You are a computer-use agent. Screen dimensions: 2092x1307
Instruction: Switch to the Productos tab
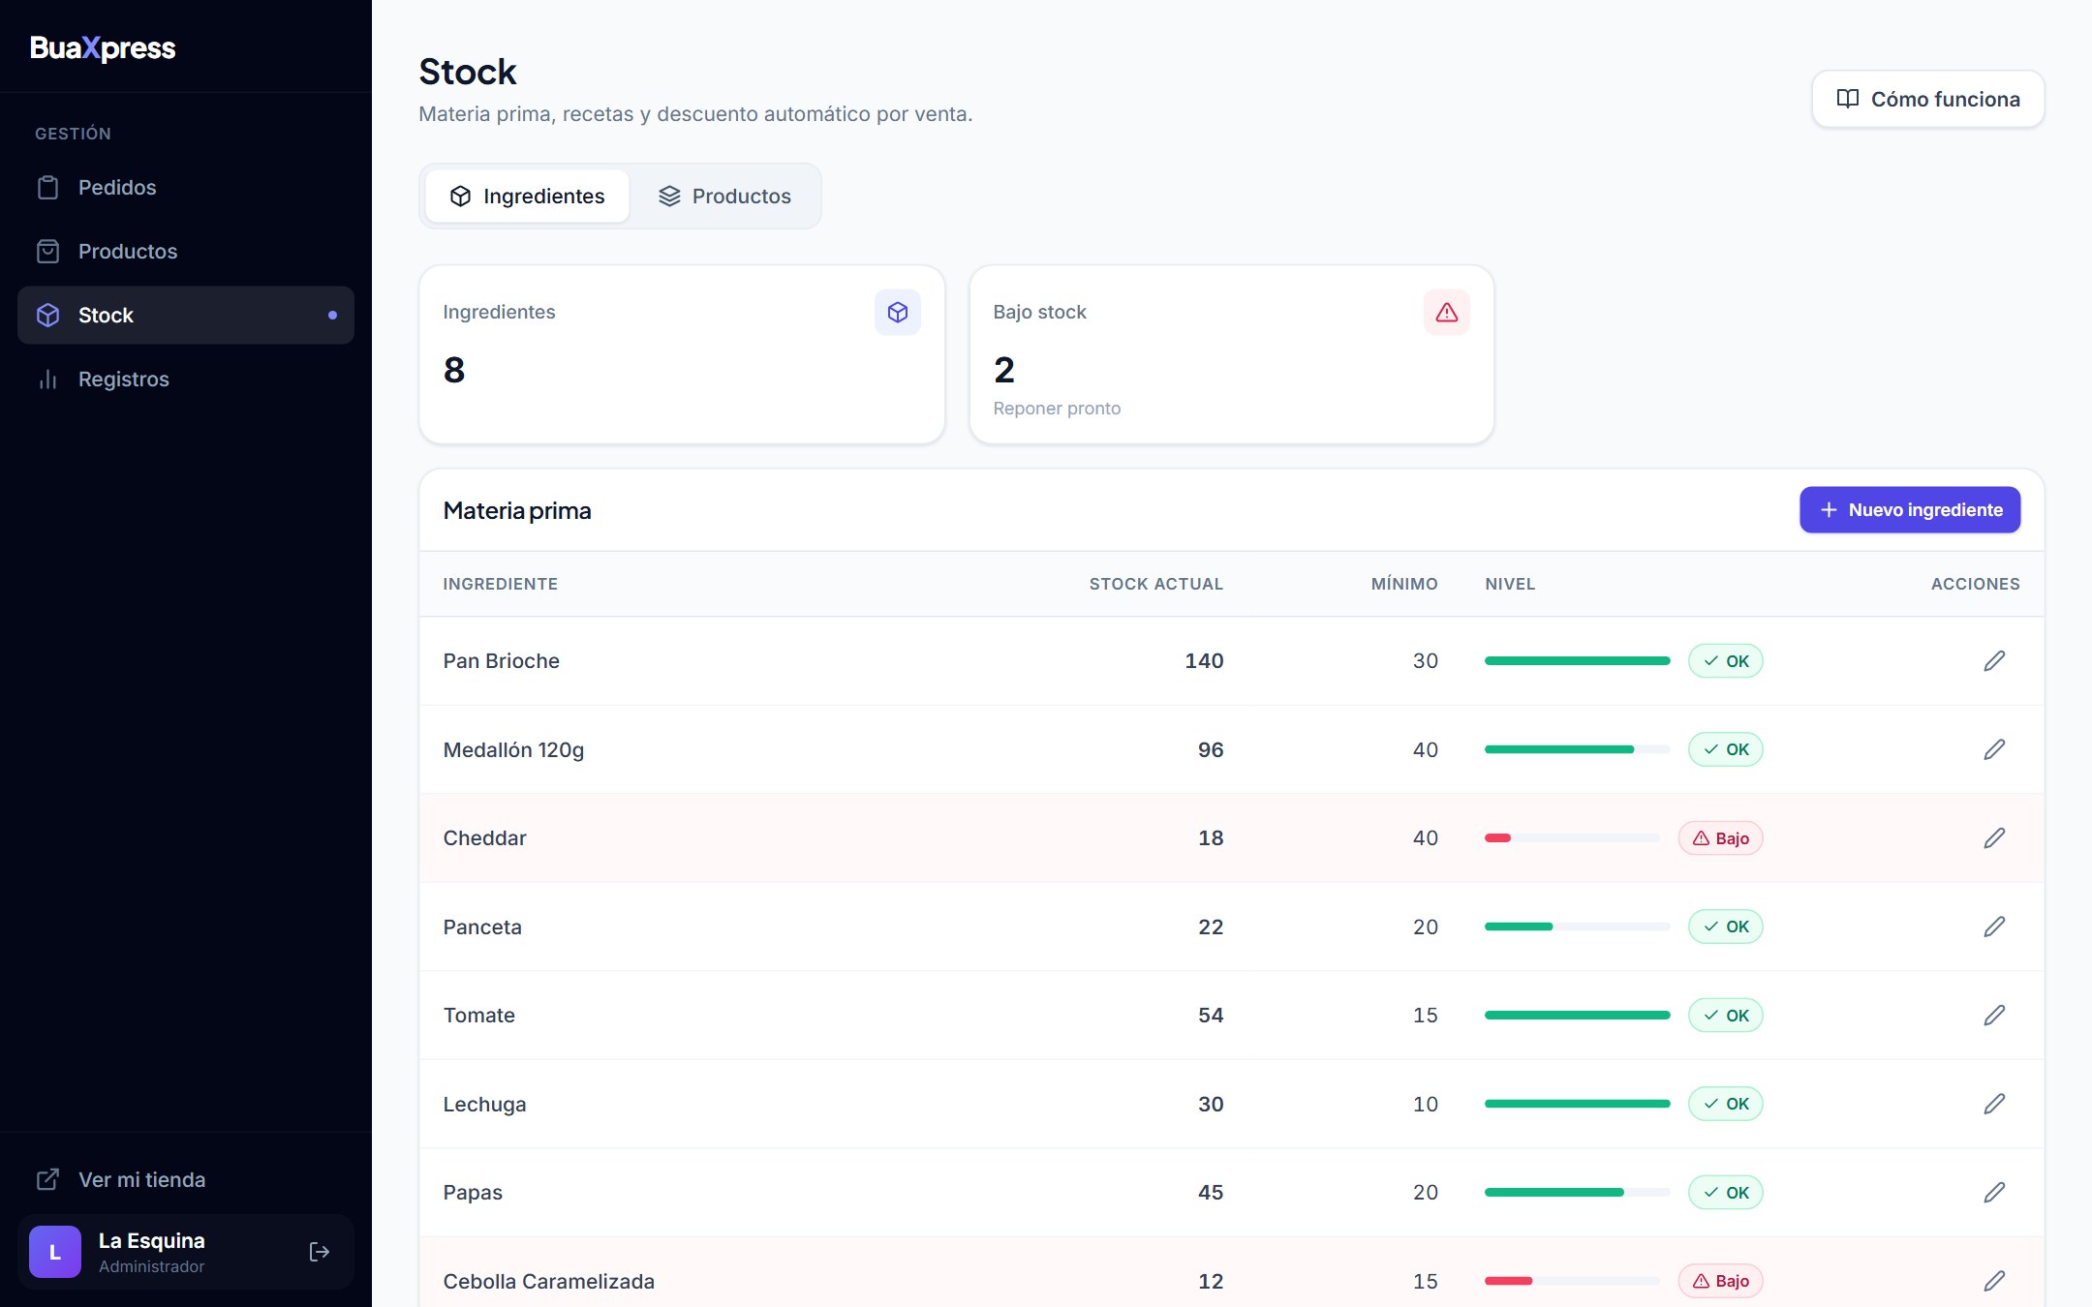point(725,197)
